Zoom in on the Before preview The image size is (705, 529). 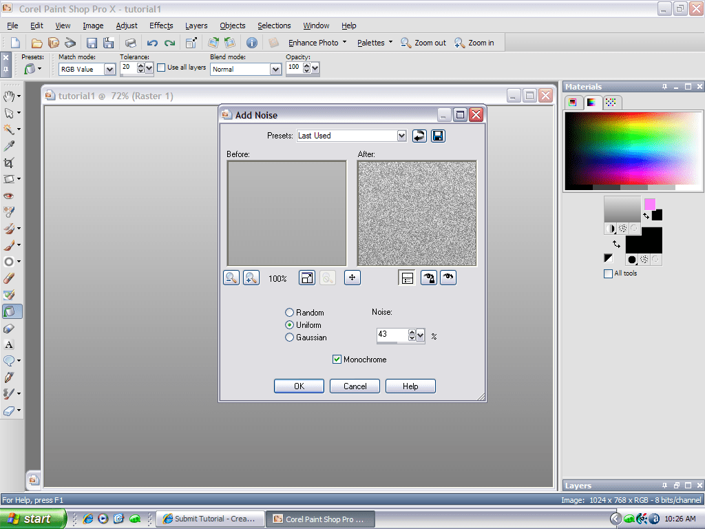point(250,278)
